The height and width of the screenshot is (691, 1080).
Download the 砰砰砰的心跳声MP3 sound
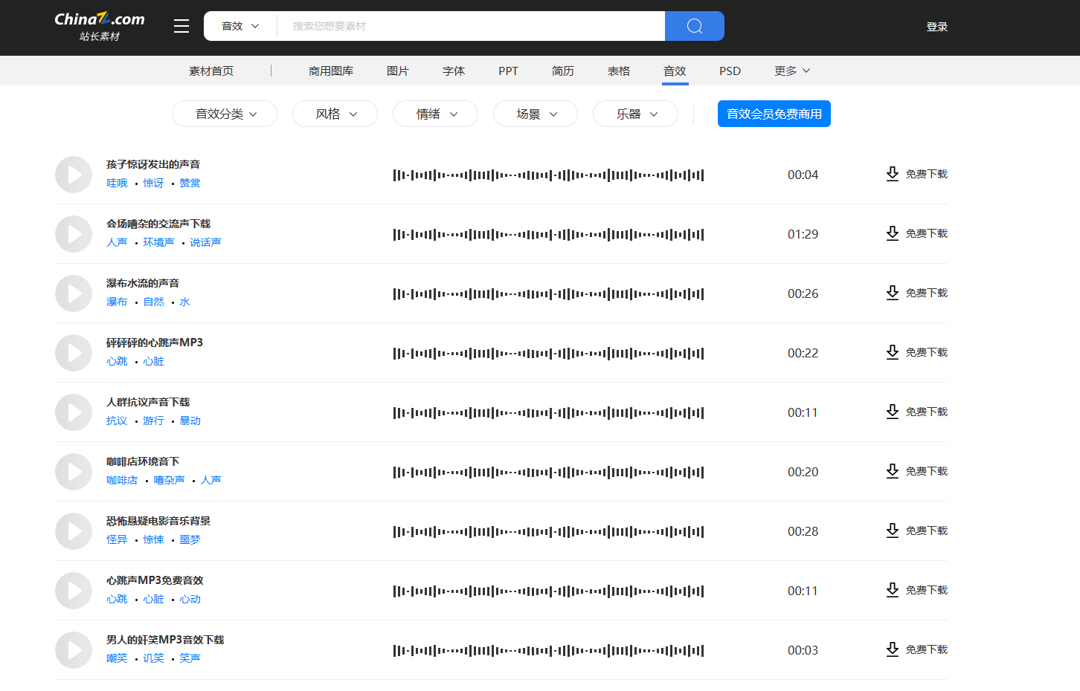point(917,352)
